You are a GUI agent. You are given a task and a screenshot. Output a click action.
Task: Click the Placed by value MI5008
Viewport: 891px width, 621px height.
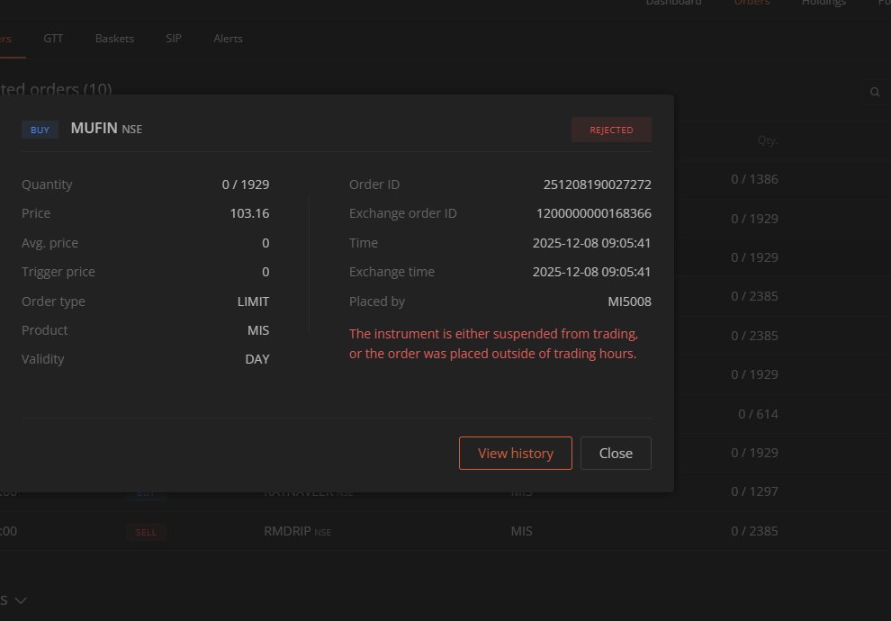coord(630,301)
